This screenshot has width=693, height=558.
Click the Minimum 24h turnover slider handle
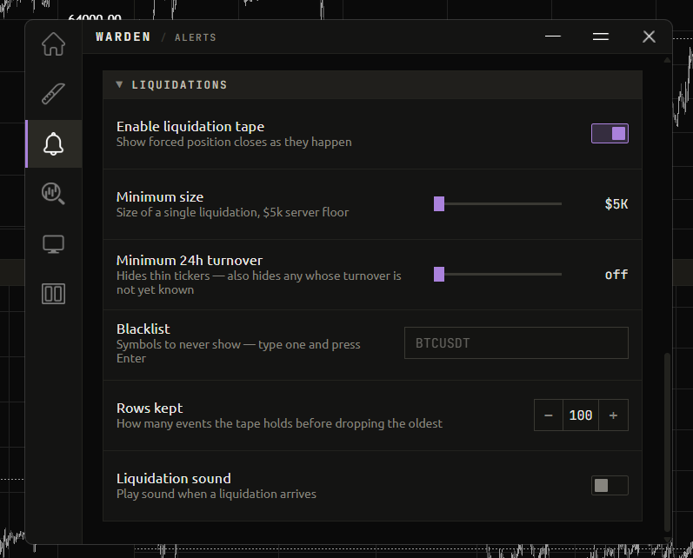tap(439, 275)
